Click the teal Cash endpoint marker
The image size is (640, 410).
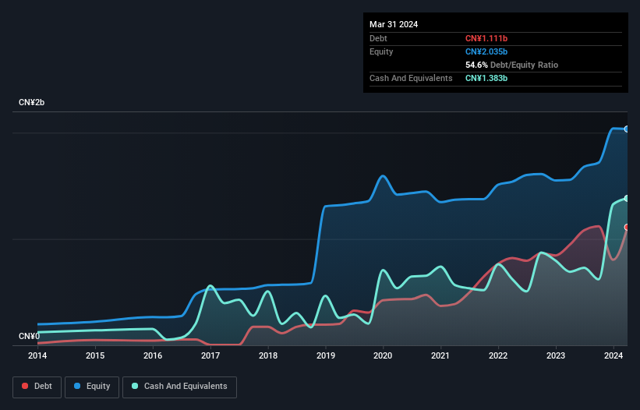(627, 199)
